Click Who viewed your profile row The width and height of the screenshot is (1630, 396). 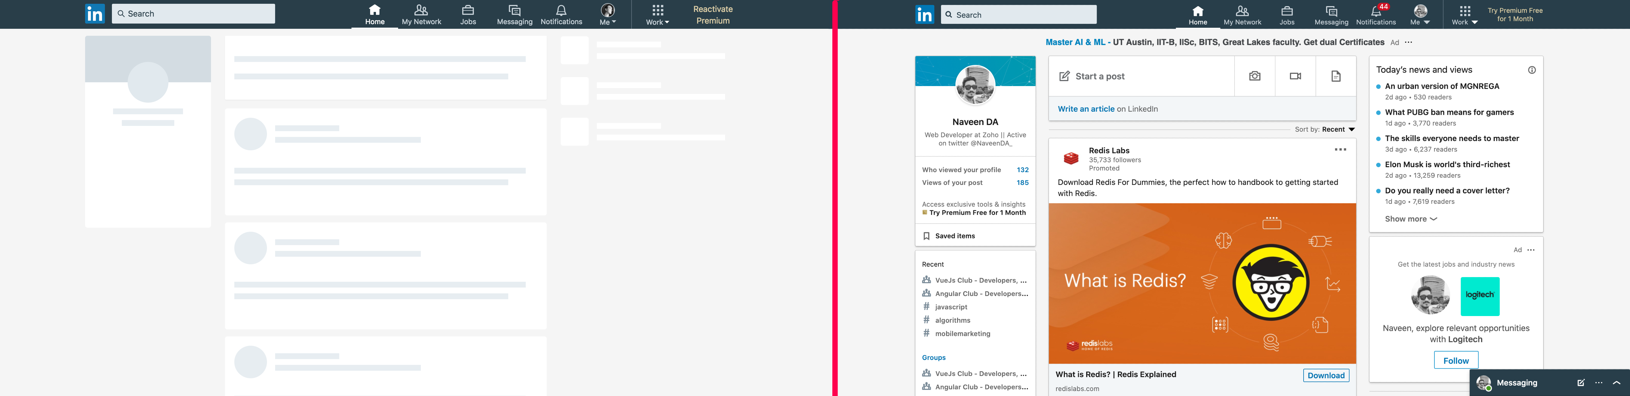(x=975, y=170)
